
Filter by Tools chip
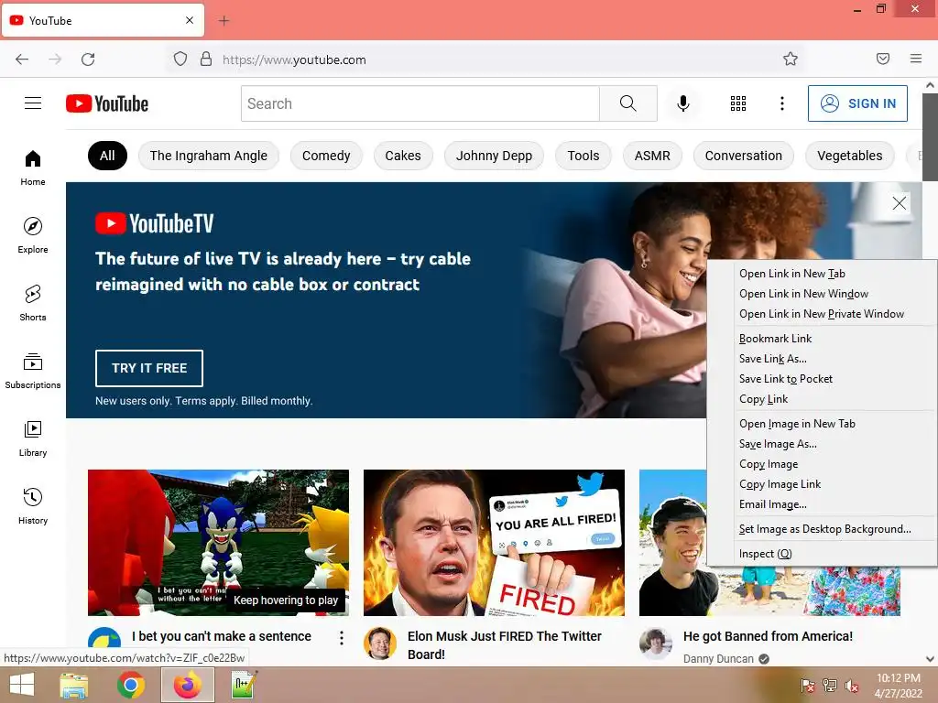click(584, 156)
